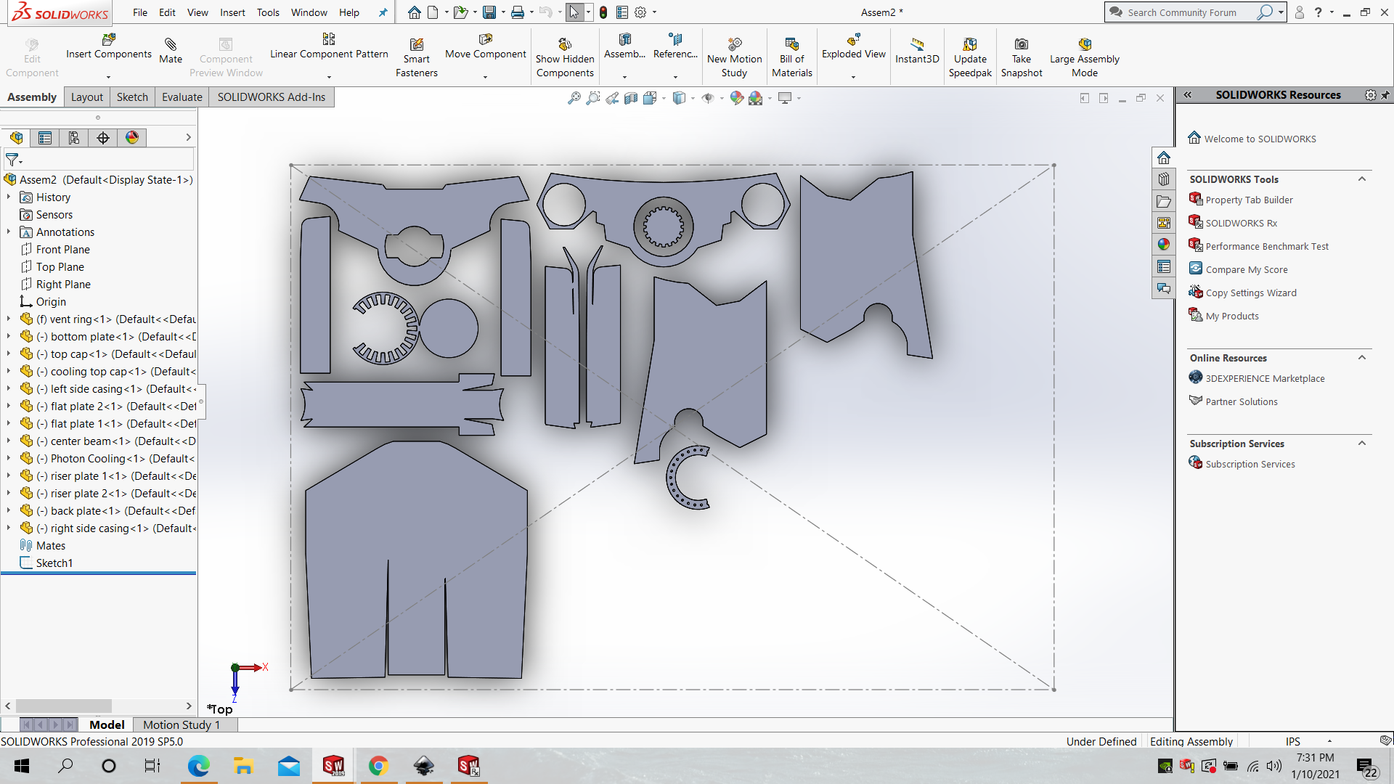Screen dimensions: 1394x784
Task: Open Bill of Materials tool
Action: click(791, 58)
